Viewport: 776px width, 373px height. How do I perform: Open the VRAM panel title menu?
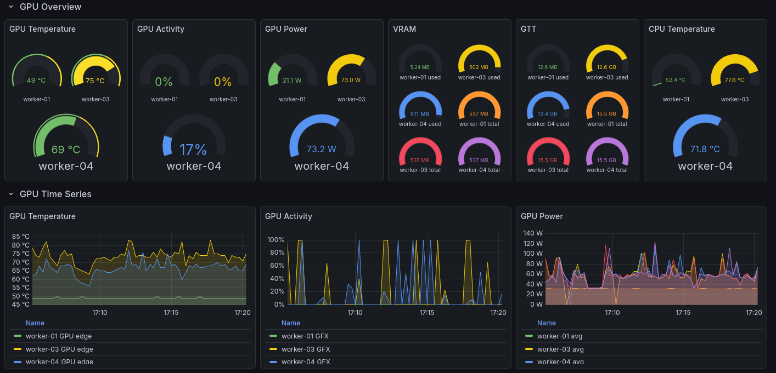(x=404, y=29)
